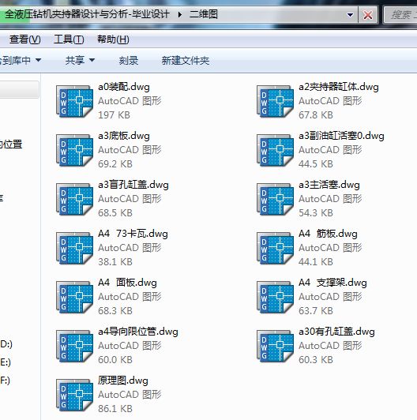Click the 搜索 search box

[401, 15]
